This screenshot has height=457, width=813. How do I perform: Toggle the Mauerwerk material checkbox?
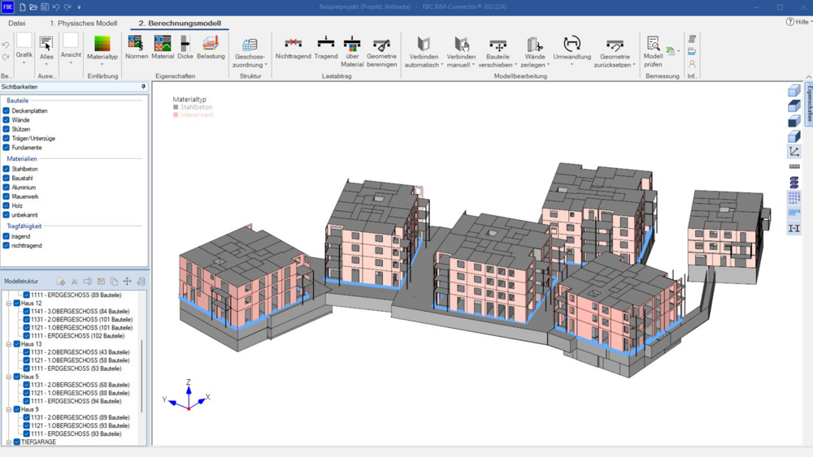click(x=7, y=196)
